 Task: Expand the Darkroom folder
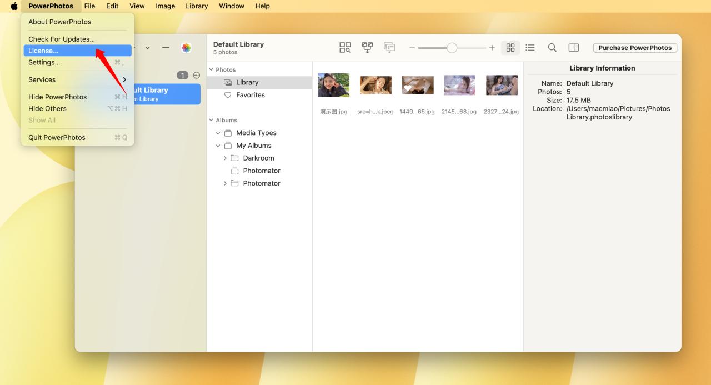pyautogui.click(x=225, y=158)
